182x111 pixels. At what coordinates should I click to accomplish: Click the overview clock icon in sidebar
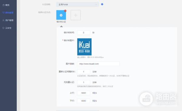[3, 5]
